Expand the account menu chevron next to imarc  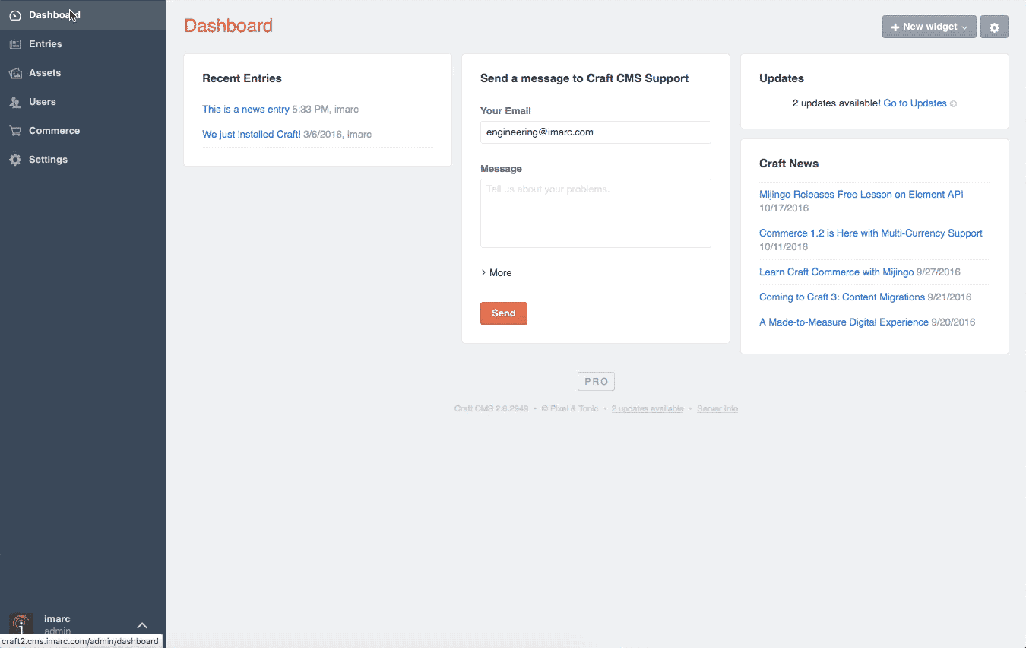pyautogui.click(x=142, y=625)
